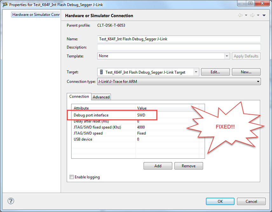Confirm with the OK button
The height and width of the screenshot is (212, 272).
(x=220, y=201)
